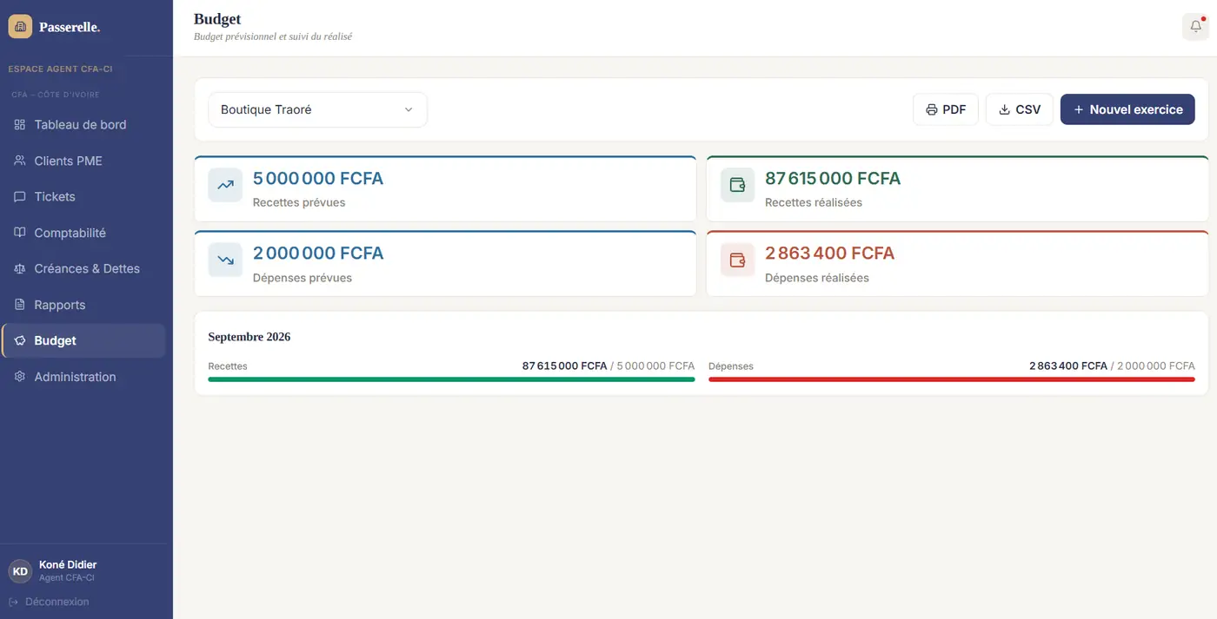Image resolution: width=1217 pixels, height=619 pixels.
Task: Click the printer icon on PDF button
Action: (932, 110)
